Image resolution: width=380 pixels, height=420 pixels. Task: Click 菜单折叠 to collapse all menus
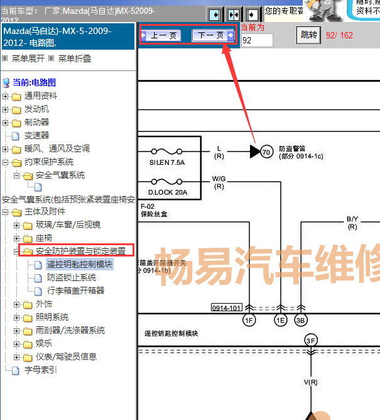pyautogui.click(x=75, y=58)
